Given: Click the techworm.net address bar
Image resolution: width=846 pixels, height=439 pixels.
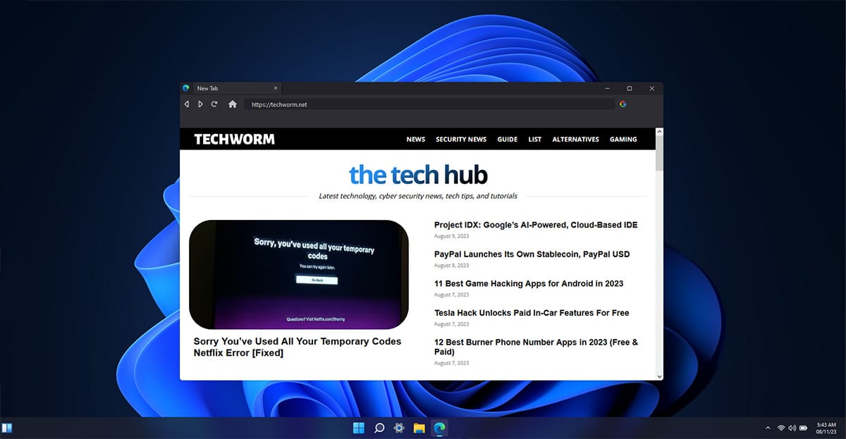Looking at the screenshot, I should 352,104.
